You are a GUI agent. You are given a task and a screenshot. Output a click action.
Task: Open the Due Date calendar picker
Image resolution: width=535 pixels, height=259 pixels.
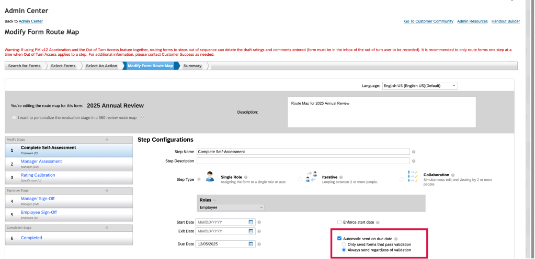251,243
